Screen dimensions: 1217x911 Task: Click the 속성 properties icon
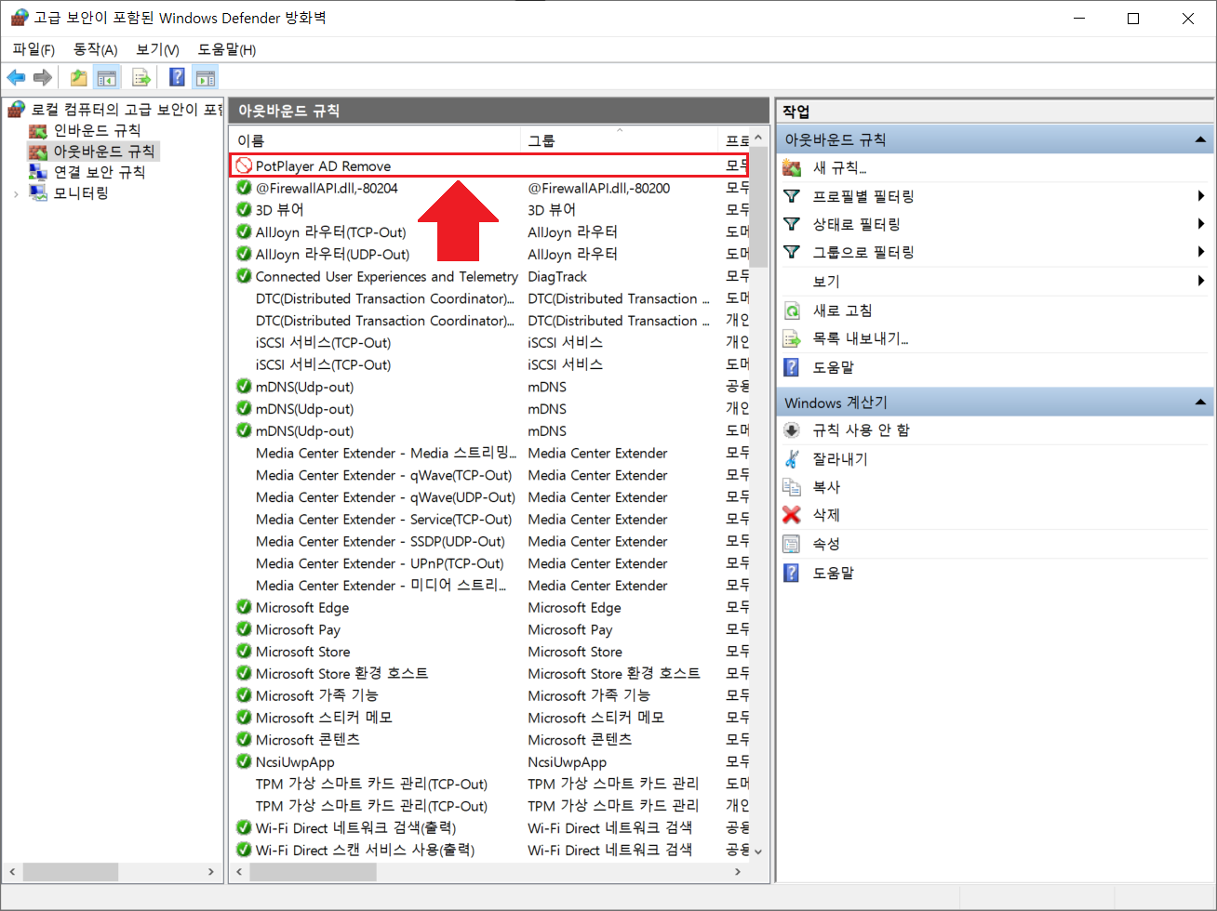792,544
